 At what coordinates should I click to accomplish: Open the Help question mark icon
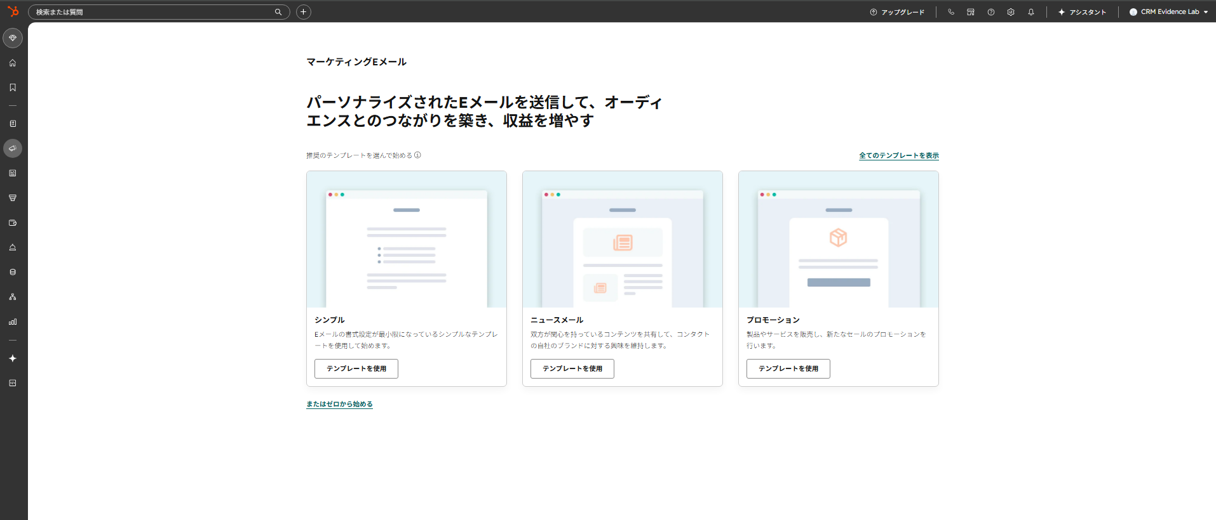(x=991, y=12)
